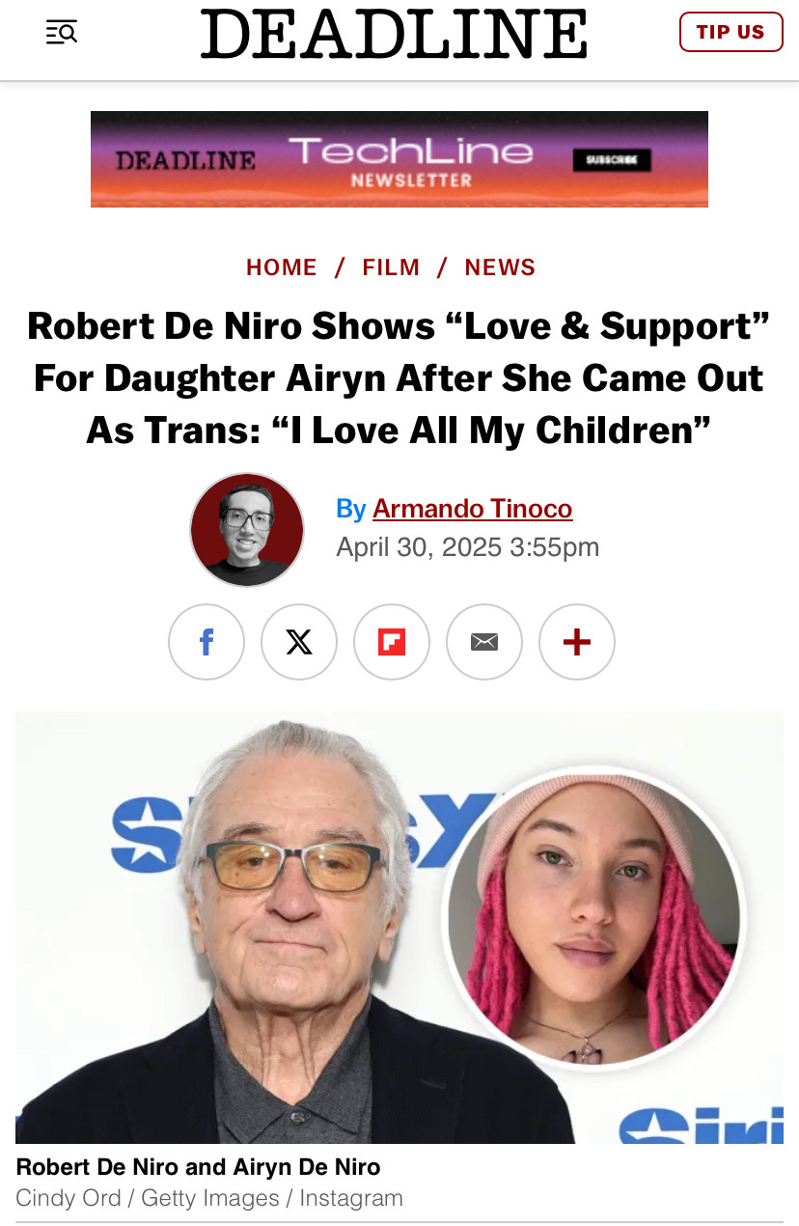Viewport: 799px width, 1226px height.
Task: Click the Cindy Ord Getty Images credit
Action: point(209,1198)
